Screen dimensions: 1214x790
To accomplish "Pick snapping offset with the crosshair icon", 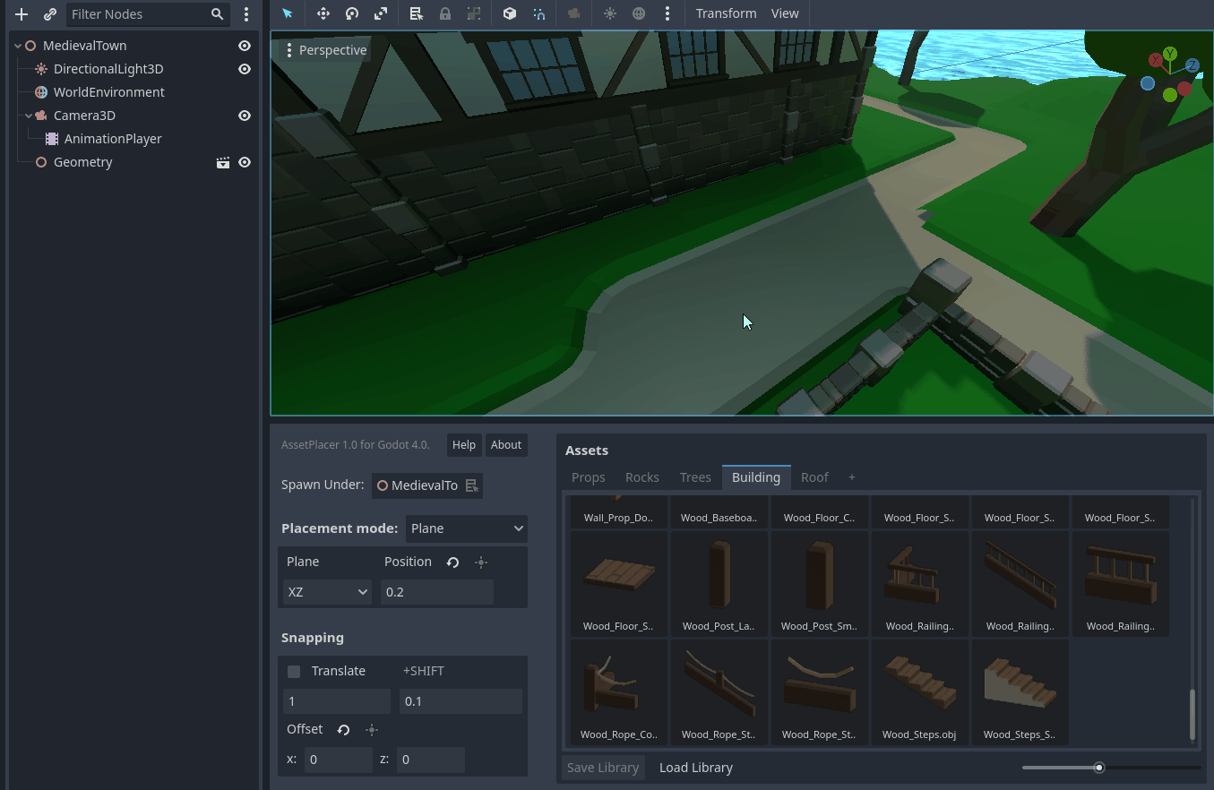I will point(372,730).
